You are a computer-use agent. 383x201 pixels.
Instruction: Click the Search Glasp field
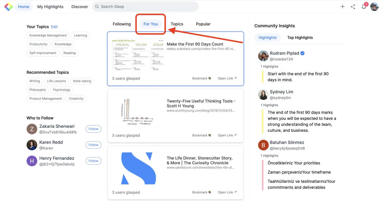click(x=145, y=7)
